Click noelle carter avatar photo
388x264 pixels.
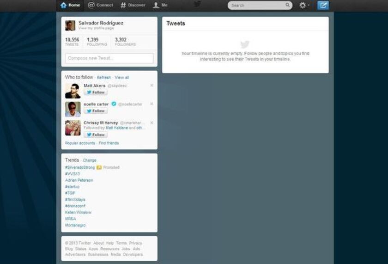point(73,109)
